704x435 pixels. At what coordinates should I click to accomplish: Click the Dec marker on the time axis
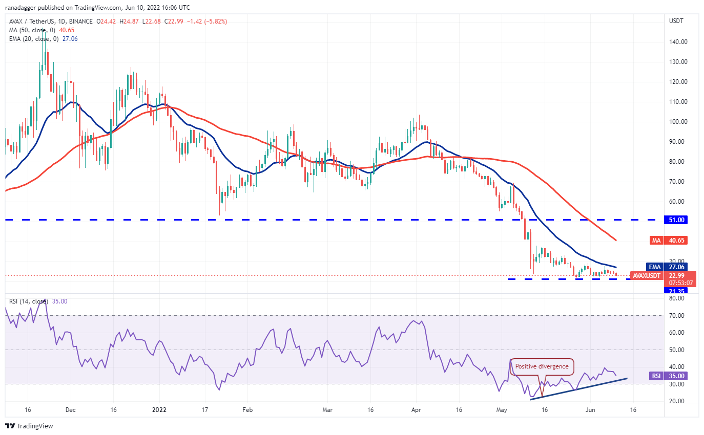(71, 410)
